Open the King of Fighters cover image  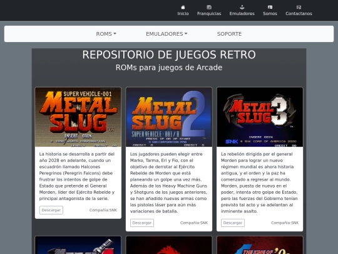click(x=260, y=245)
